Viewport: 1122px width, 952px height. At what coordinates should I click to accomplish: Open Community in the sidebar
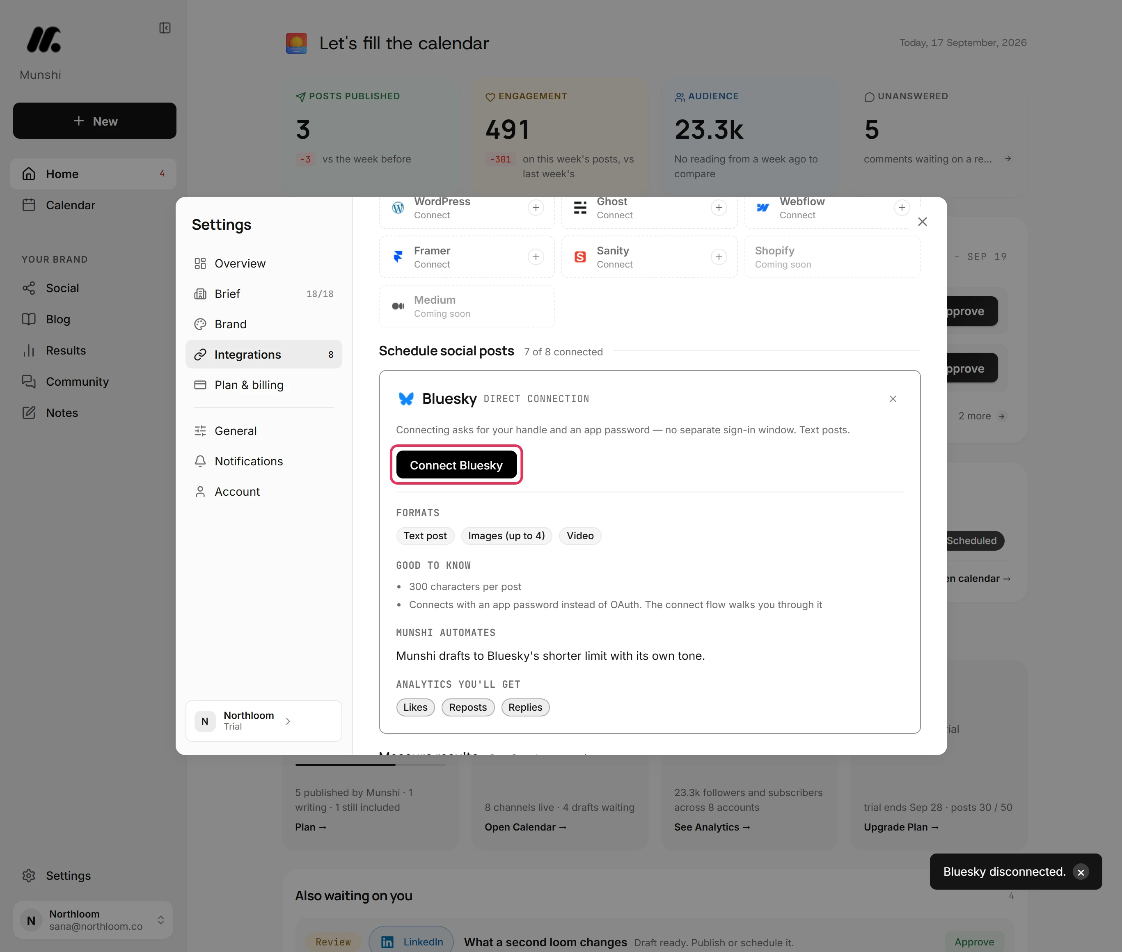coord(94,382)
